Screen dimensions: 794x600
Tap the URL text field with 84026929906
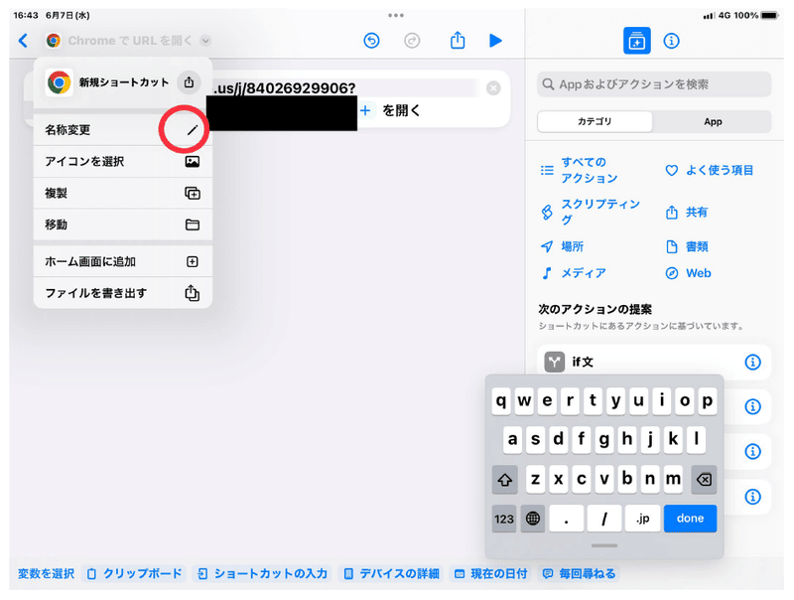click(x=344, y=88)
